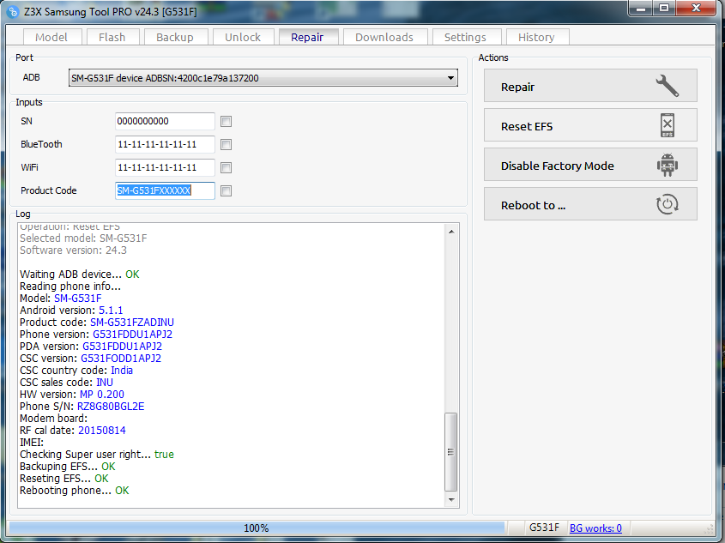Click the Product Code input field
This screenshot has width=725, height=543.
pyautogui.click(x=165, y=190)
